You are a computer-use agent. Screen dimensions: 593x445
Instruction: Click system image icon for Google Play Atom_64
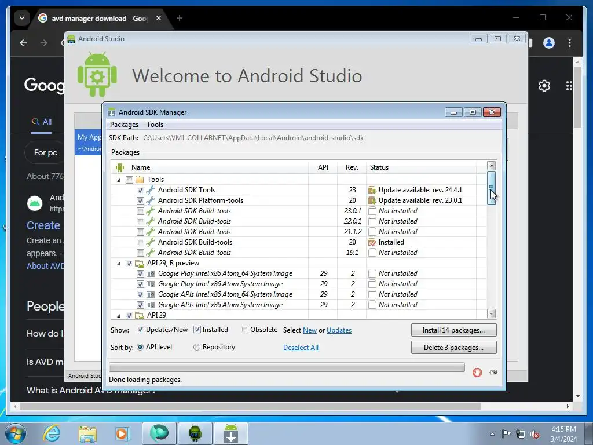pos(151,273)
